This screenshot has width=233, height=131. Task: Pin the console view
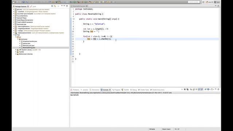pyautogui.click(x=205, y=90)
